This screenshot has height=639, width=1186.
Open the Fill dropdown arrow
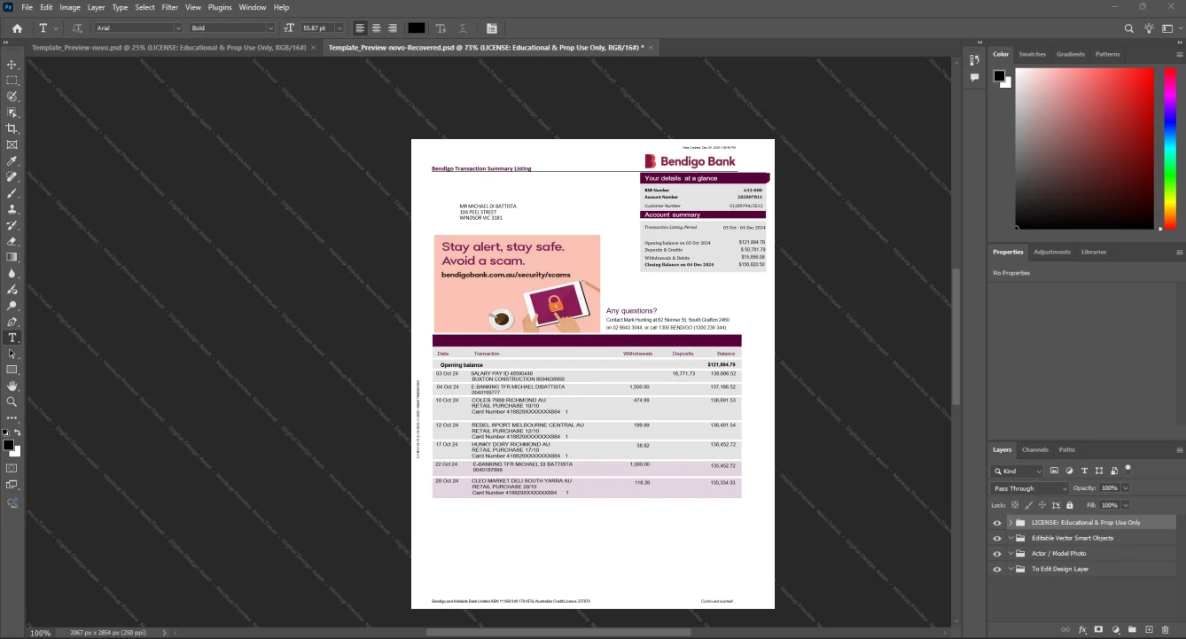click(x=1126, y=504)
